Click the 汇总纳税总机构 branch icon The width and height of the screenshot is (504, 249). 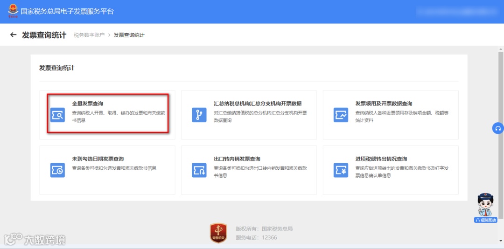199,115
